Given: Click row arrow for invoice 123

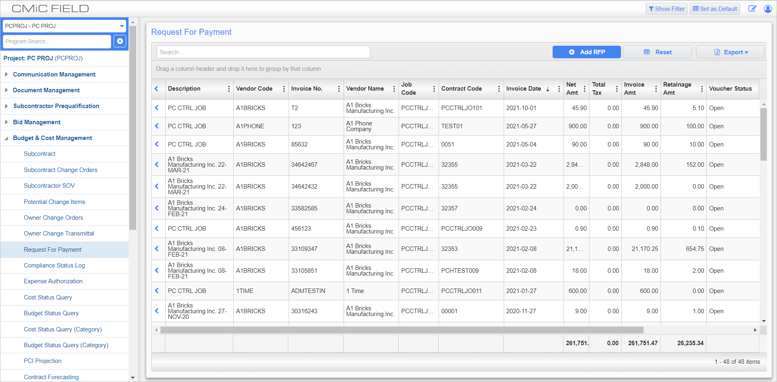Looking at the screenshot, I should click(157, 126).
